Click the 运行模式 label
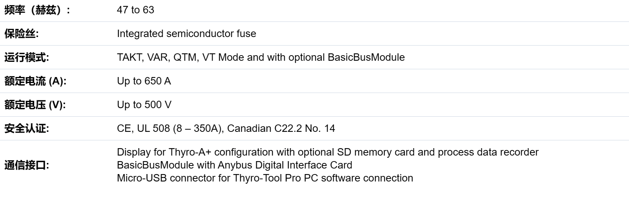Image resolution: width=629 pixels, height=200 pixels. [x=27, y=57]
